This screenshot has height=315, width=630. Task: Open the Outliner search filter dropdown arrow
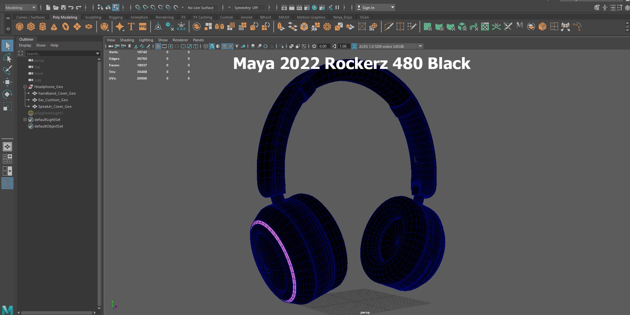(x=97, y=53)
